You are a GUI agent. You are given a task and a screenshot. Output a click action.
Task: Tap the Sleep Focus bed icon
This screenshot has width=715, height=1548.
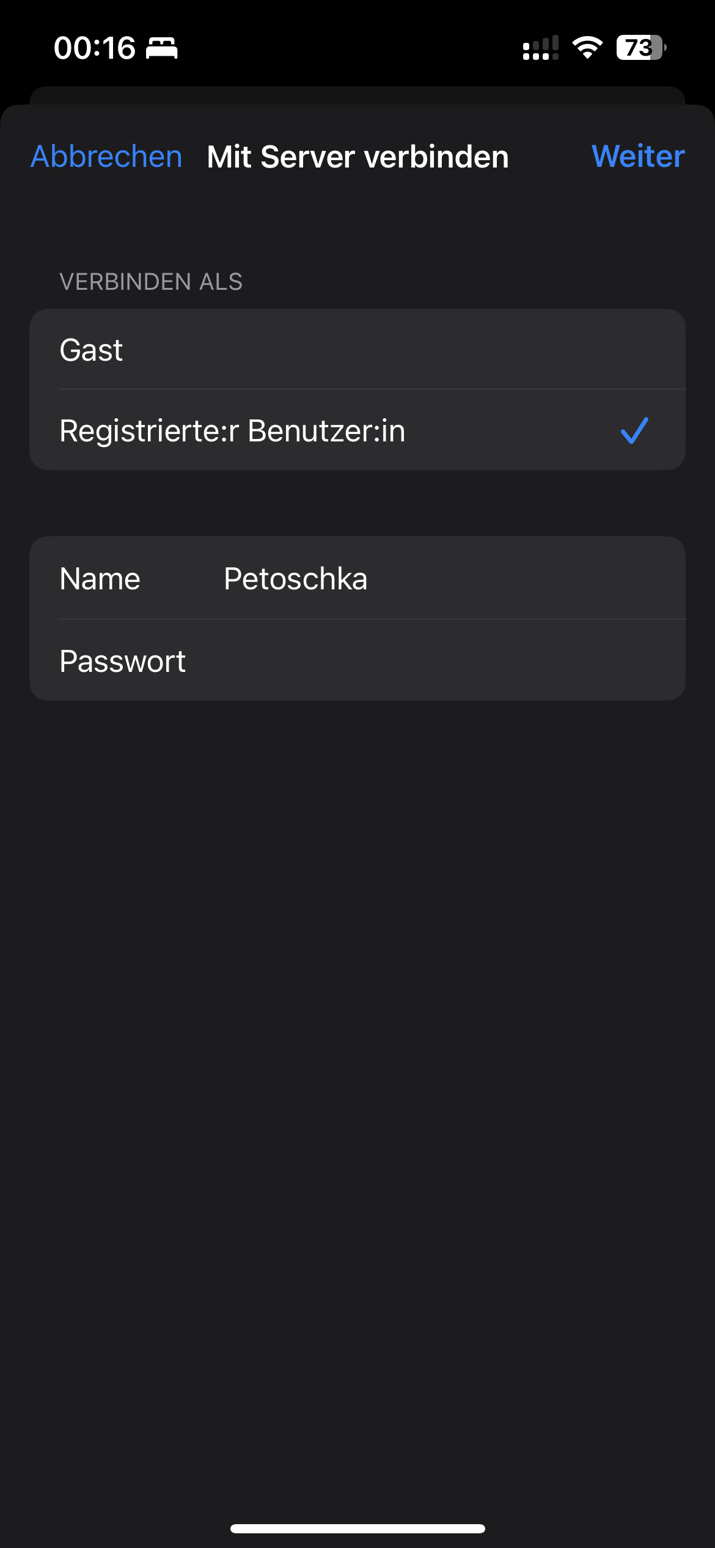162,48
